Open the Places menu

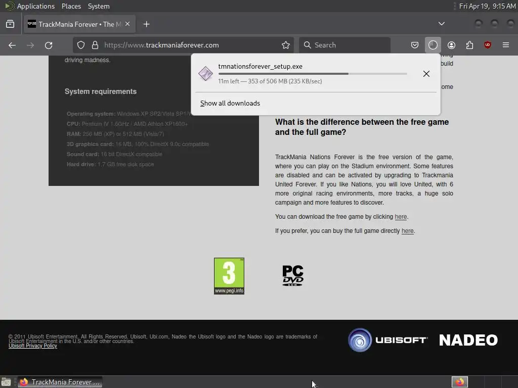71,6
